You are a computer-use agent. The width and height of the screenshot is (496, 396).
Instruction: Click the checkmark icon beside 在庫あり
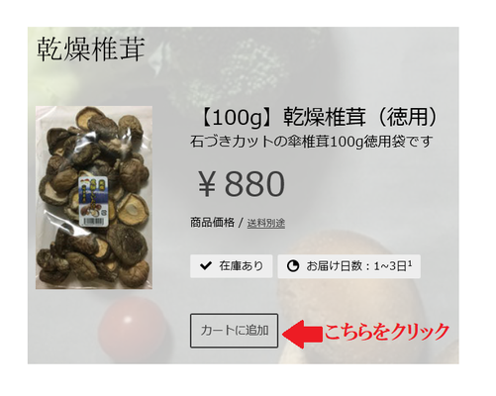(206, 266)
